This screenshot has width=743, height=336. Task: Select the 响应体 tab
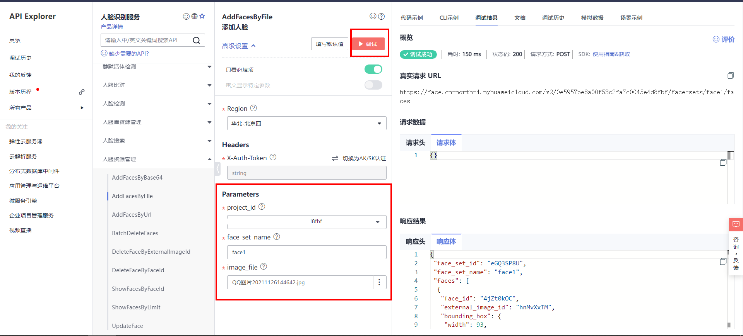click(446, 241)
